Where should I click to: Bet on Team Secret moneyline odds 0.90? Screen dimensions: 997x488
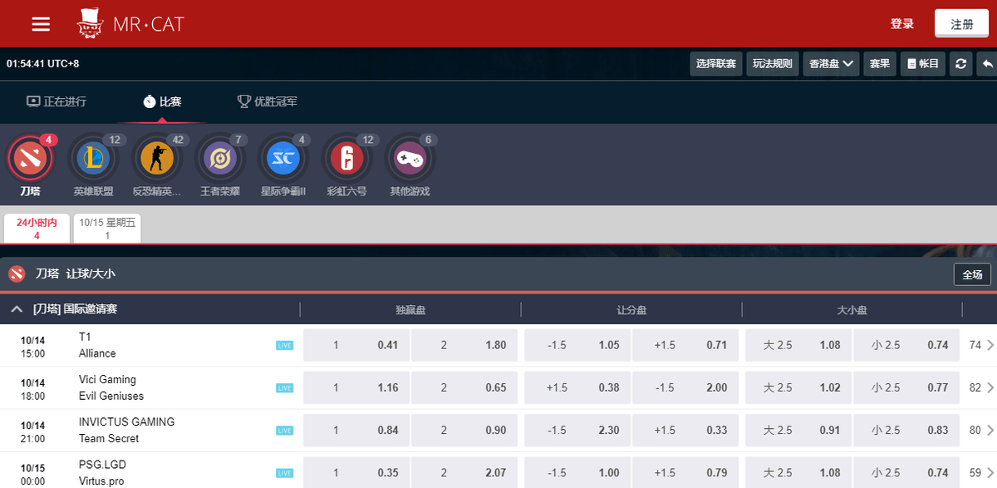tap(464, 430)
